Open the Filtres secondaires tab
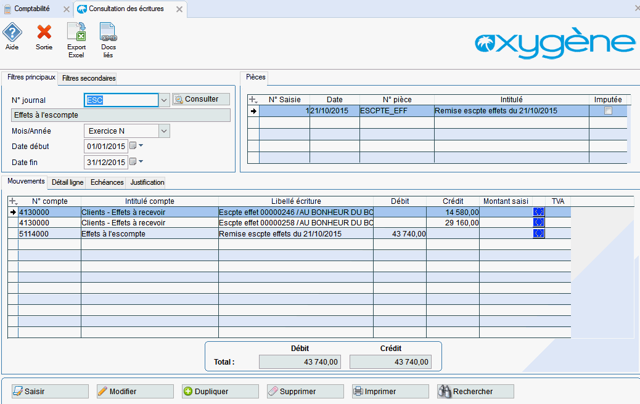Viewport: 640px width, 404px height. 89,78
